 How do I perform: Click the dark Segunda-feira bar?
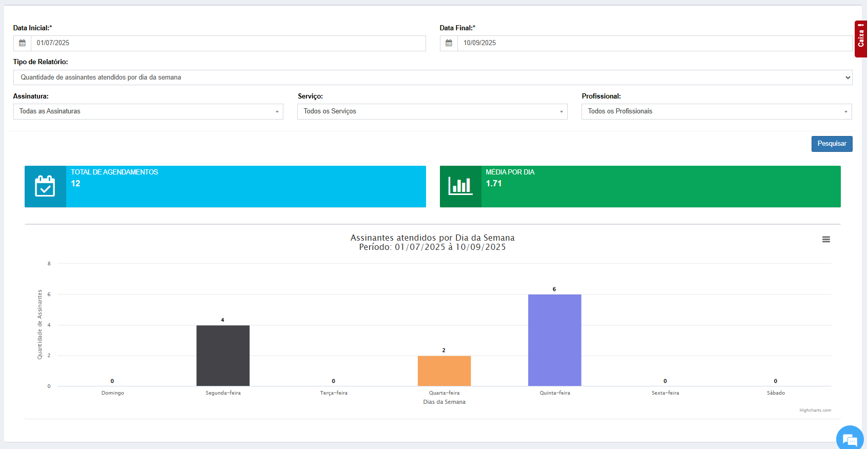point(223,355)
